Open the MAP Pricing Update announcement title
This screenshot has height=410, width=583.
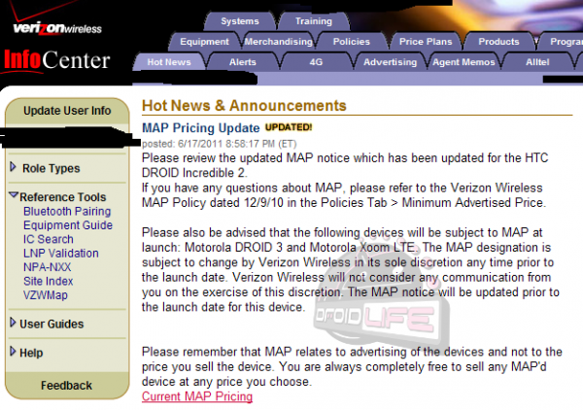click(200, 127)
